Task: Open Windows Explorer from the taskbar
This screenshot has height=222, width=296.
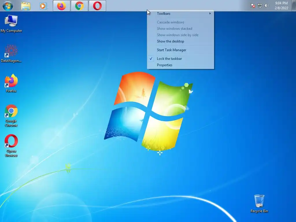Action: [26, 6]
